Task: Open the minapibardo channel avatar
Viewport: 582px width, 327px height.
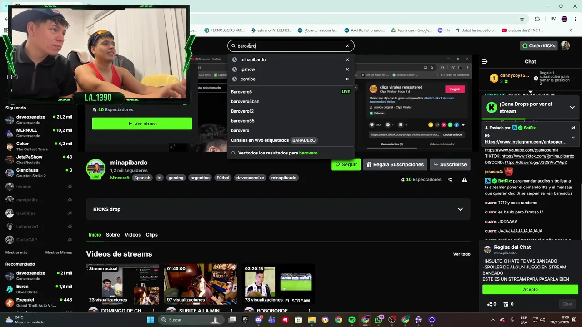Action: pyautogui.click(x=95, y=169)
